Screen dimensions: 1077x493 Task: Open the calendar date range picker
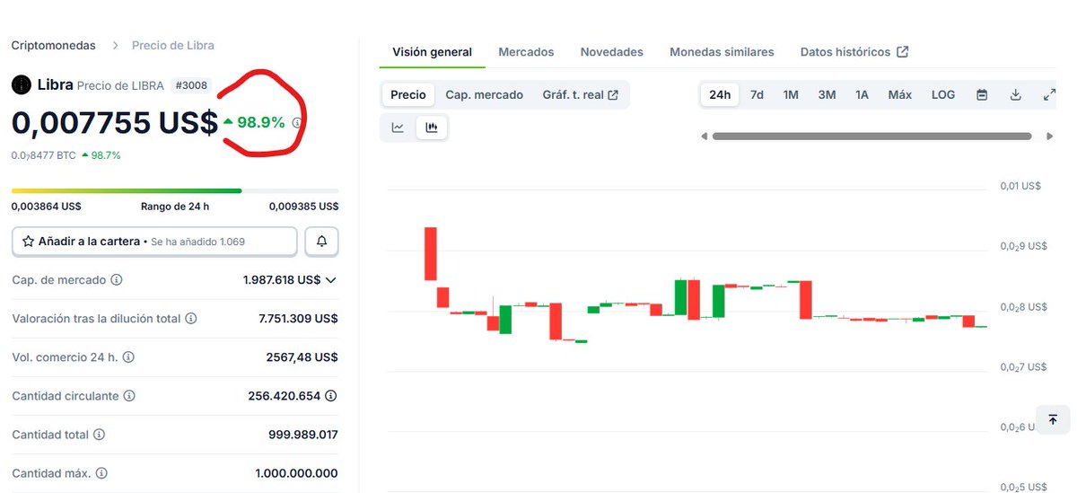click(x=982, y=94)
